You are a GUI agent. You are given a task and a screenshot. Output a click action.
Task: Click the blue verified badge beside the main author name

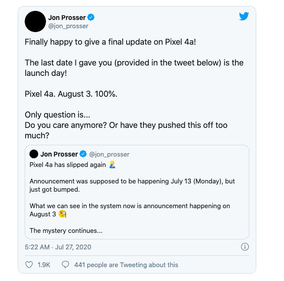pyautogui.click(x=91, y=17)
